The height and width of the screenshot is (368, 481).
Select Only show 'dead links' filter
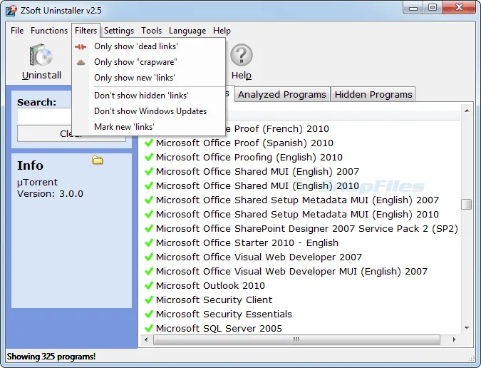point(149,46)
